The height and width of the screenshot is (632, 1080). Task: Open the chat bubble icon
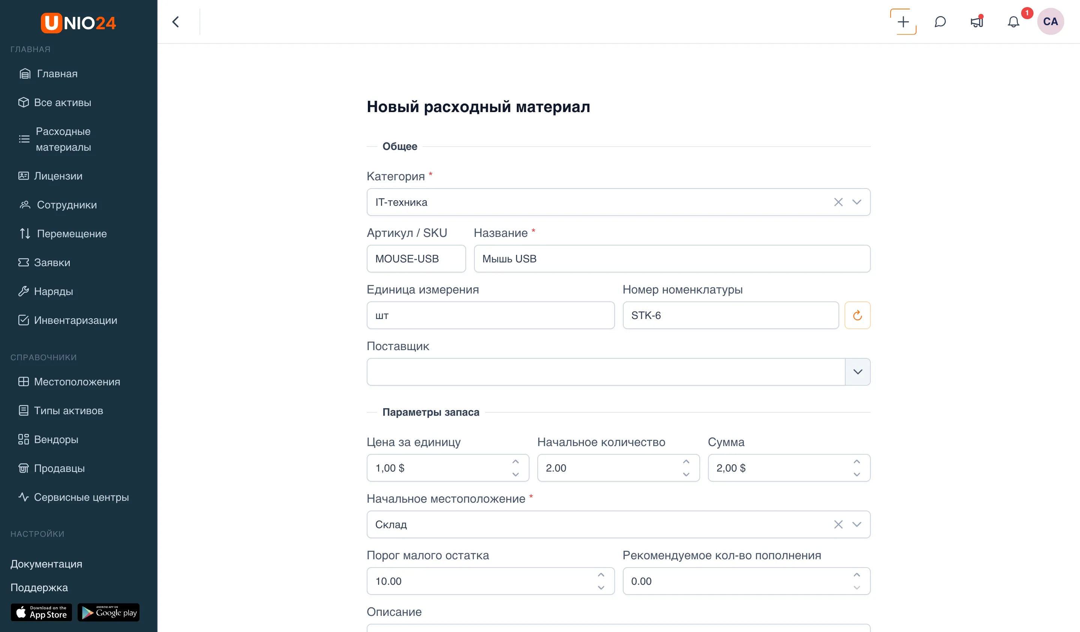(x=940, y=22)
